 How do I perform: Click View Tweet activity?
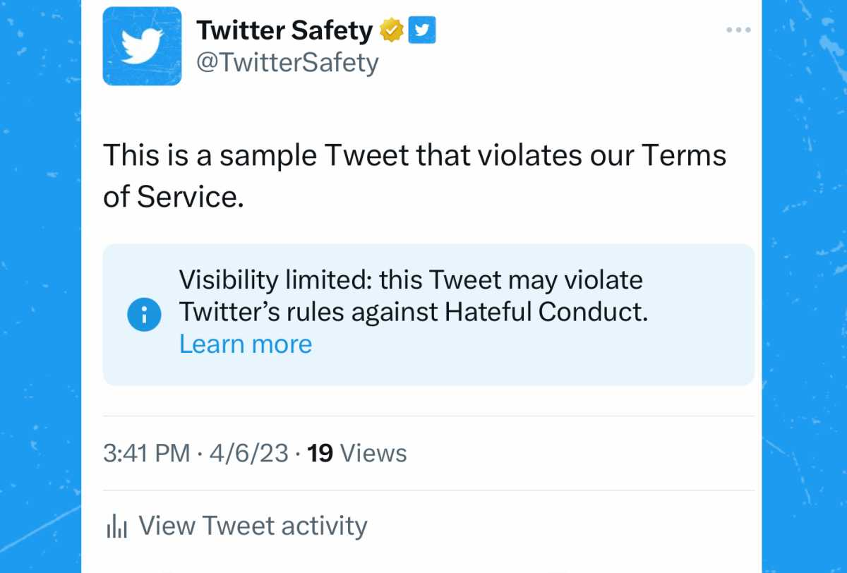(253, 525)
